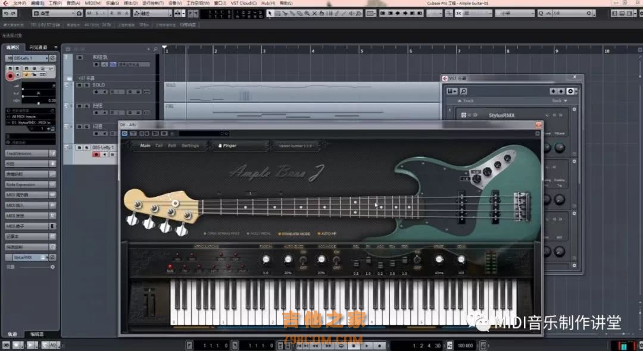Select the Zoom magnifier tool
This screenshot has width=643, height=351.
coord(307,14)
